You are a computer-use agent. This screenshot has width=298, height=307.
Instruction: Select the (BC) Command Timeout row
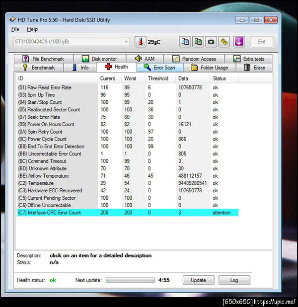click(x=128, y=161)
